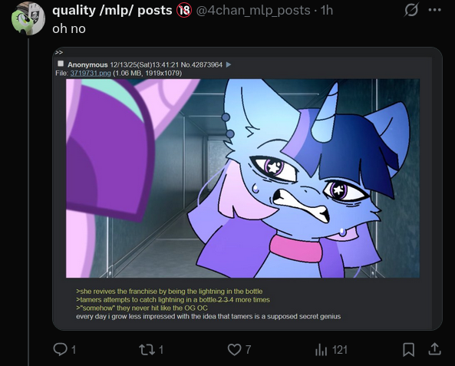Click the reply comment icon
Image resolution: width=455 pixels, height=366 pixels.
pyautogui.click(x=60, y=349)
